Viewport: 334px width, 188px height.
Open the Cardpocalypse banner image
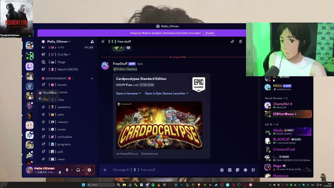159,126
